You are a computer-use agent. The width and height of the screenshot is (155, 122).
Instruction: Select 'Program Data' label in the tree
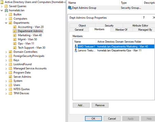click(22, 73)
